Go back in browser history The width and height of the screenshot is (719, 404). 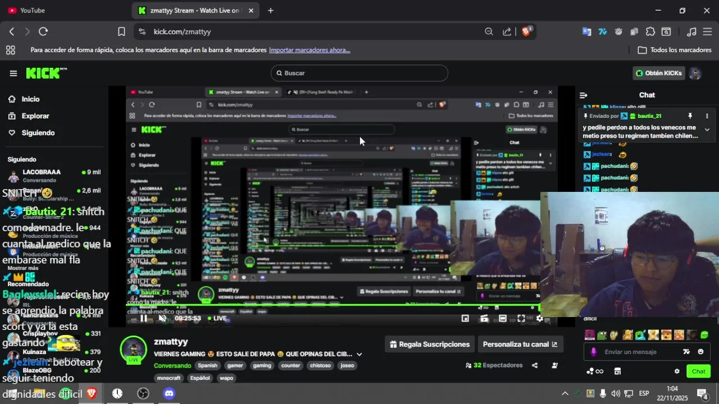tap(12, 32)
